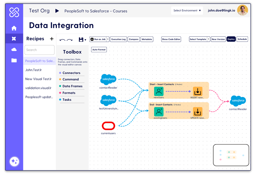Show the Code Editor
Viewport: 256px width, 174px height.
[x=171, y=39]
